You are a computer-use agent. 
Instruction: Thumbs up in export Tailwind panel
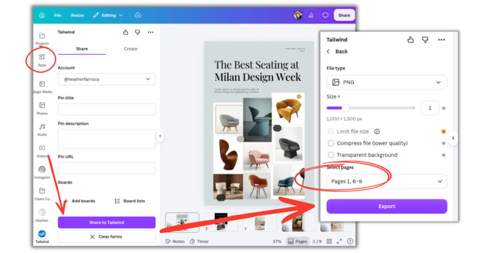(x=411, y=40)
